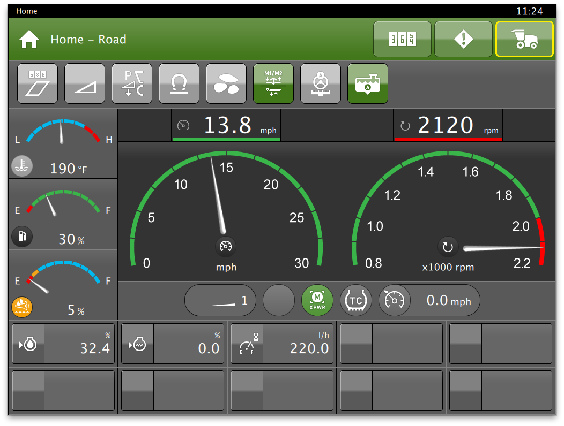
Task: Click the tachometer center rotation icon
Action: (x=448, y=247)
